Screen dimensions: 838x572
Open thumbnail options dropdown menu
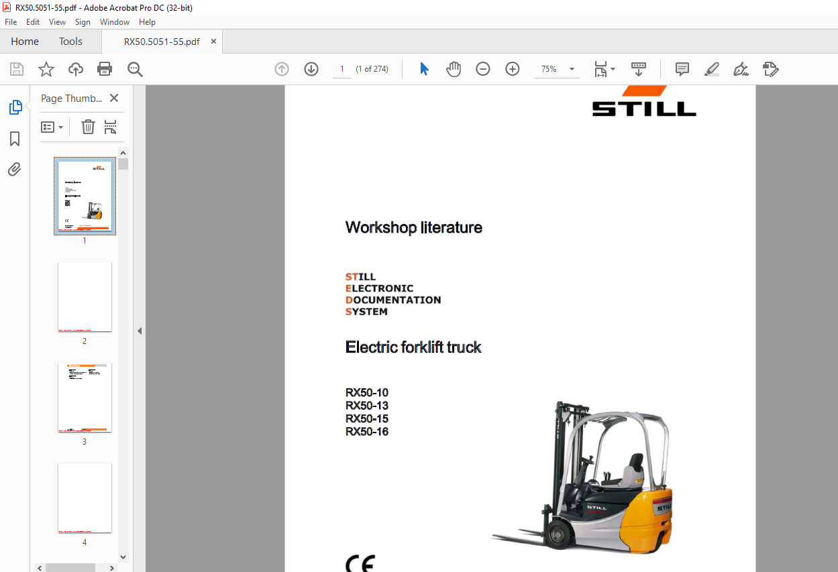(52, 127)
